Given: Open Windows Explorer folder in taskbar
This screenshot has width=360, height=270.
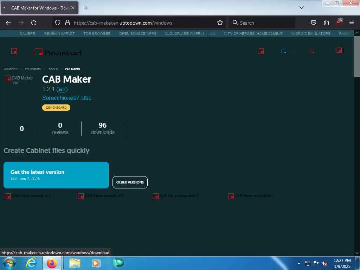Looking at the screenshot, I should [x=75, y=263].
